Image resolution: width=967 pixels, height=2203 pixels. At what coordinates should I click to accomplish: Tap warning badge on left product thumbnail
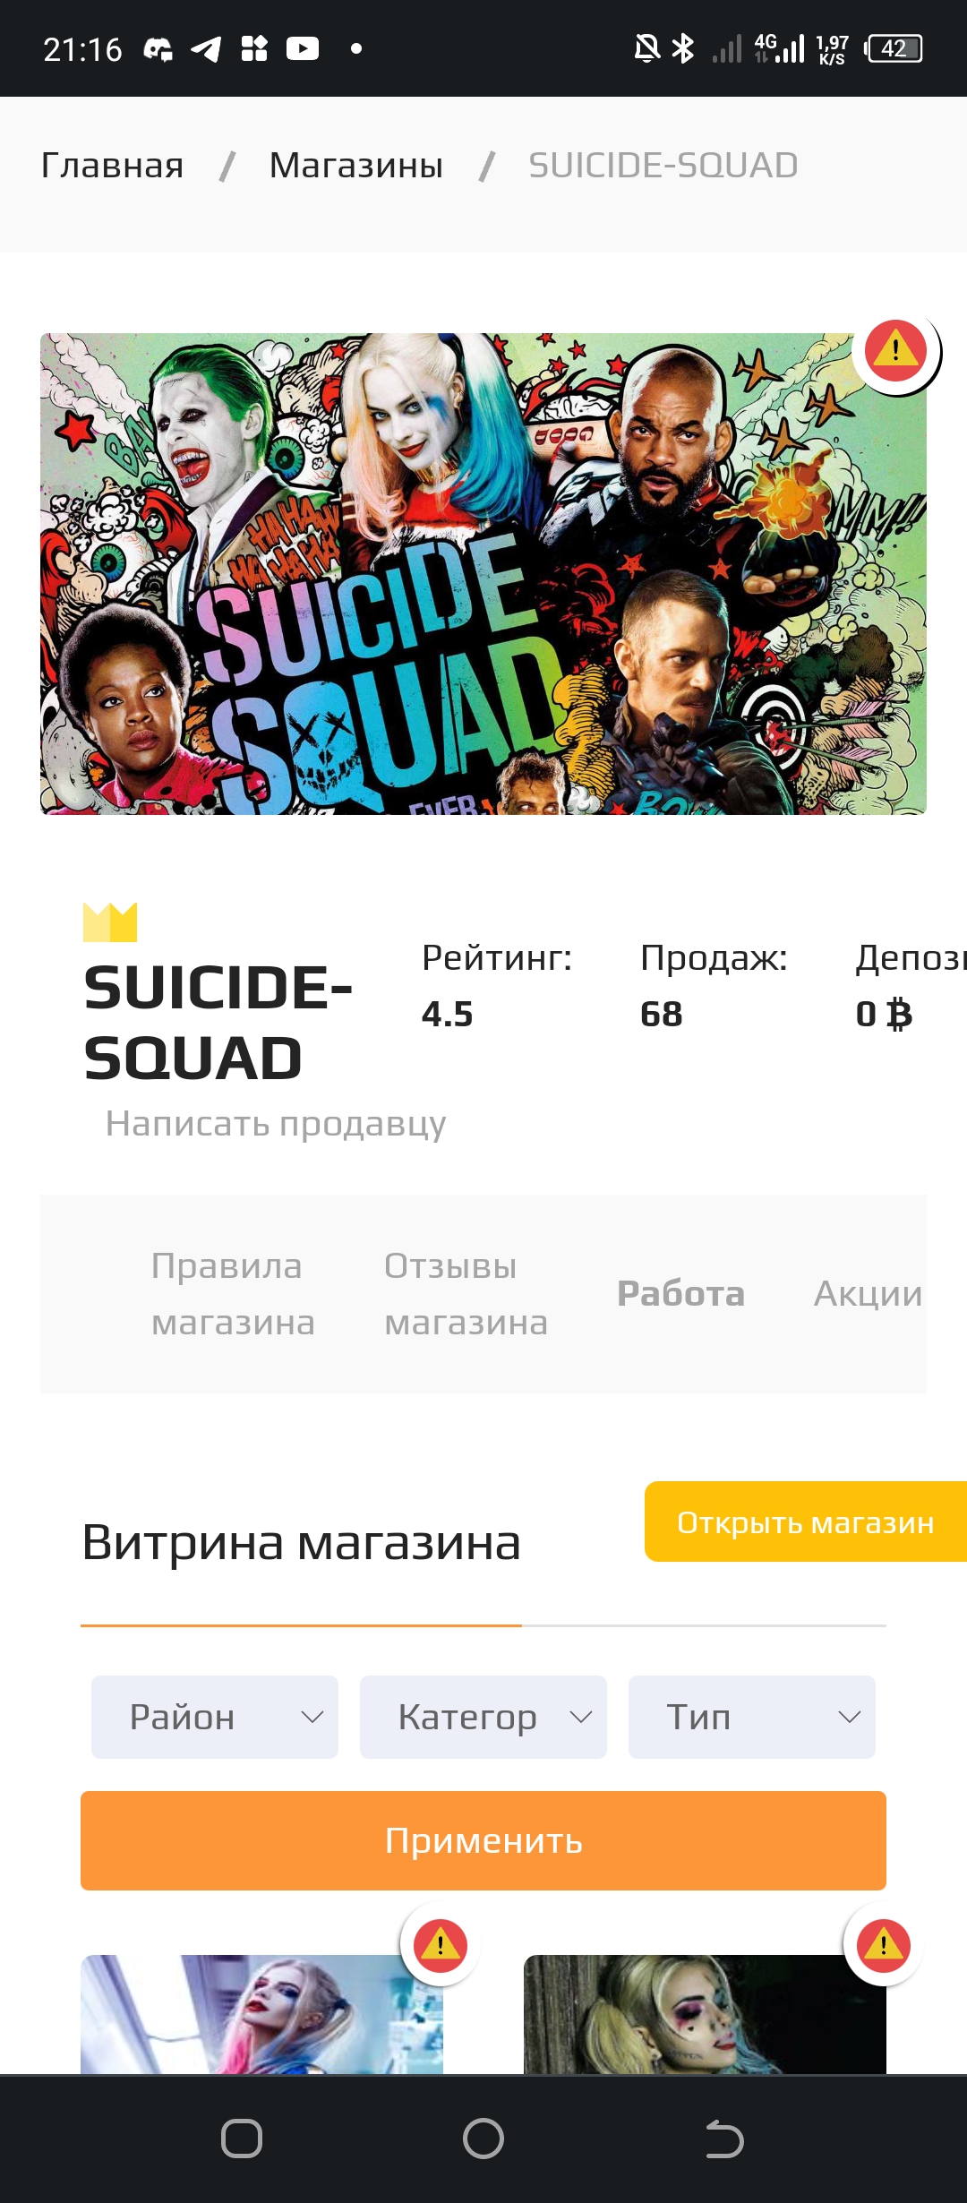[440, 1945]
